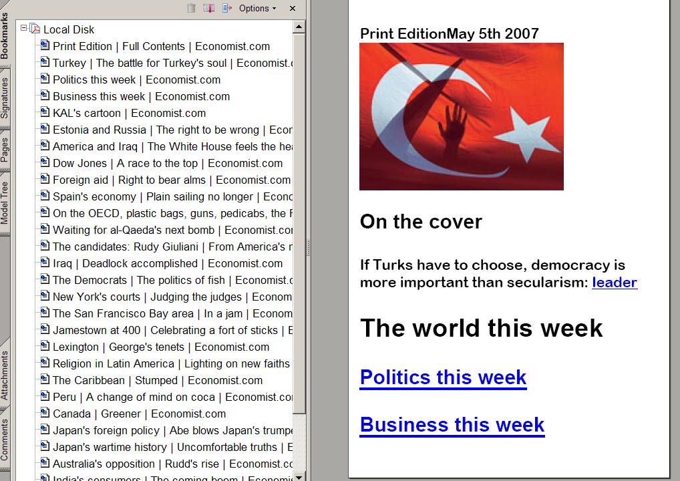Click the Turkey battle bookmark icon
The width and height of the screenshot is (680, 481).
pos(45,62)
